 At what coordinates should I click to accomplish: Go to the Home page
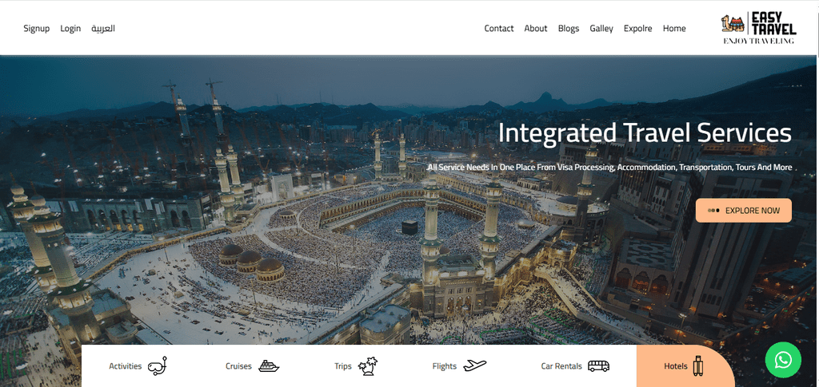674,29
